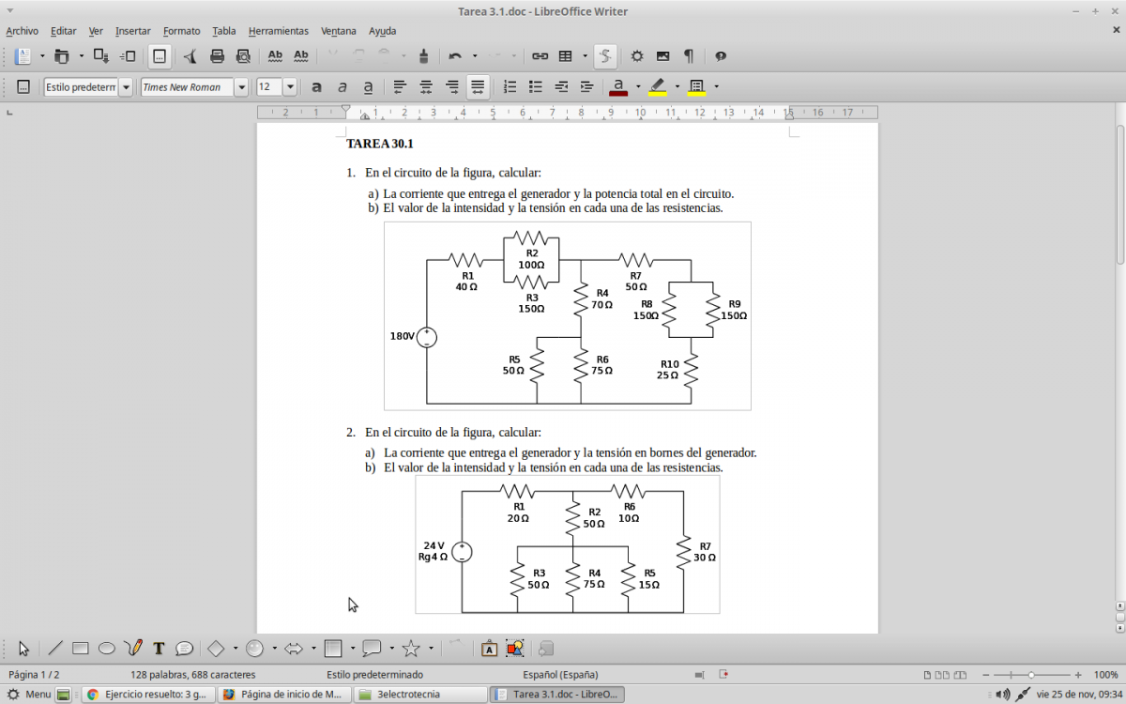Click the Insert image icon

click(662, 56)
